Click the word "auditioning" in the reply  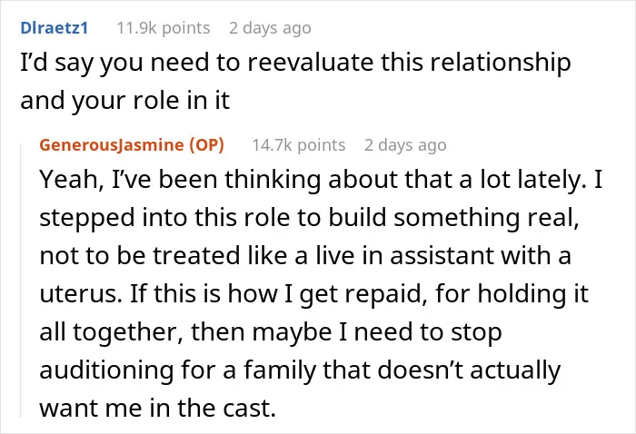point(106,370)
